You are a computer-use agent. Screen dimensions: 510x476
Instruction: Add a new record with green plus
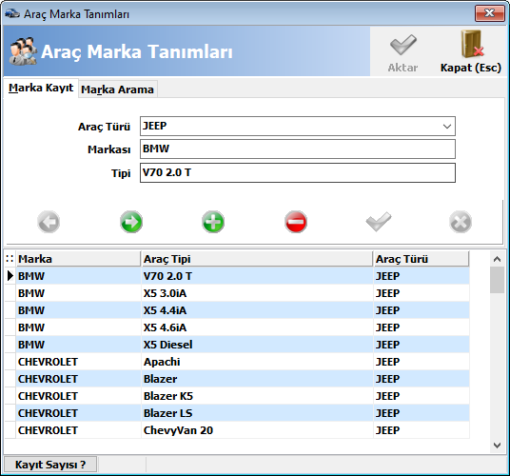(213, 222)
